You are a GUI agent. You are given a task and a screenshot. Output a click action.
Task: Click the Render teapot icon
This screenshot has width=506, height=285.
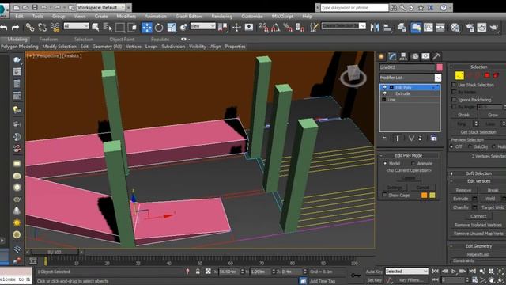(x=493, y=28)
